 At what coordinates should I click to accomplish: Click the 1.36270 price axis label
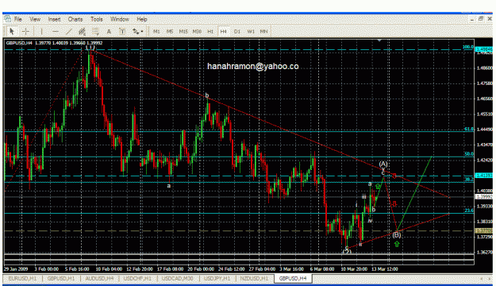pos(484,252)
